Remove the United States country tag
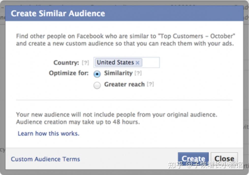The width and height of the screenshot is (249, 175). click(x=137, y=63)
